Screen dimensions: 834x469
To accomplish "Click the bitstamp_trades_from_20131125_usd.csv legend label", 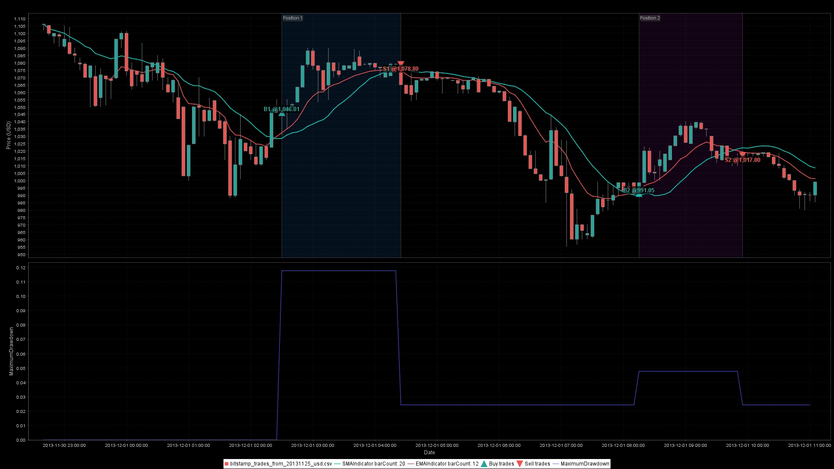I will 281,464.
